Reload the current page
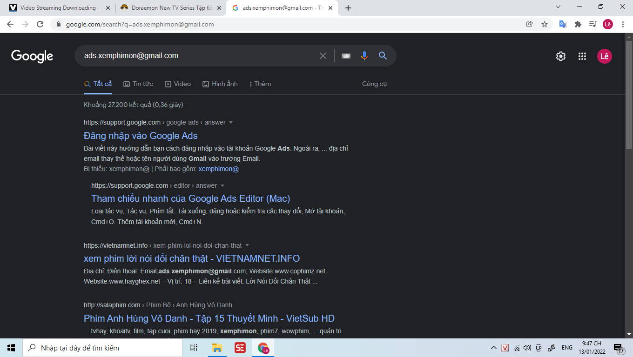The width and height of the screenshot is (633, 357). [40, 24]
